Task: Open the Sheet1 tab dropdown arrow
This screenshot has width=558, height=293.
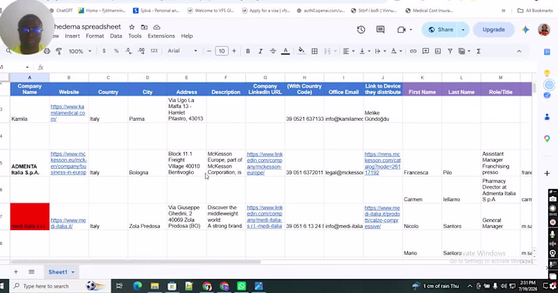Action: 73,272
